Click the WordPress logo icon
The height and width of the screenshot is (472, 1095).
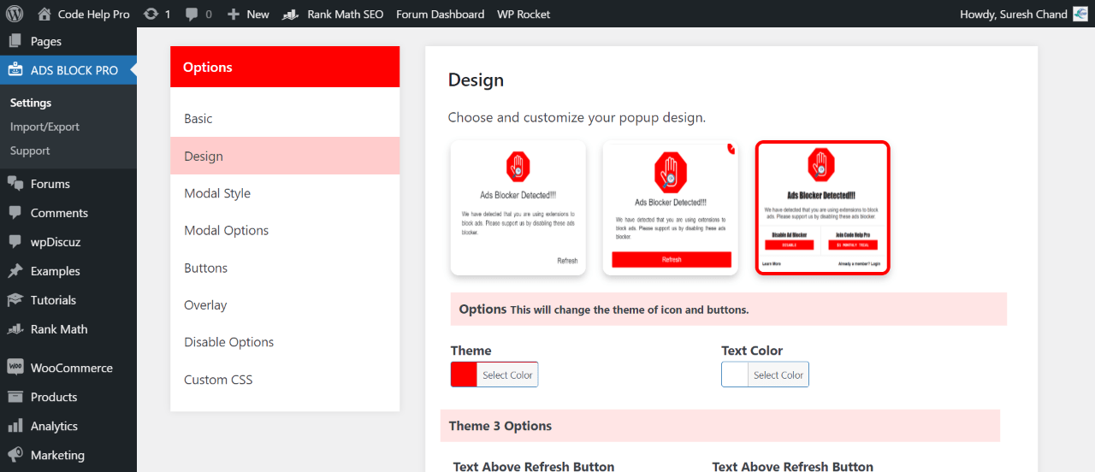(15, 14)
